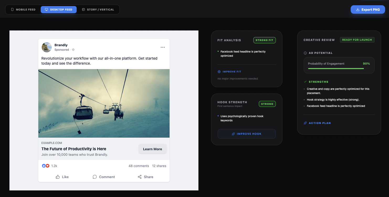Click the download icon on Export PNG

(x=358, y=9)
